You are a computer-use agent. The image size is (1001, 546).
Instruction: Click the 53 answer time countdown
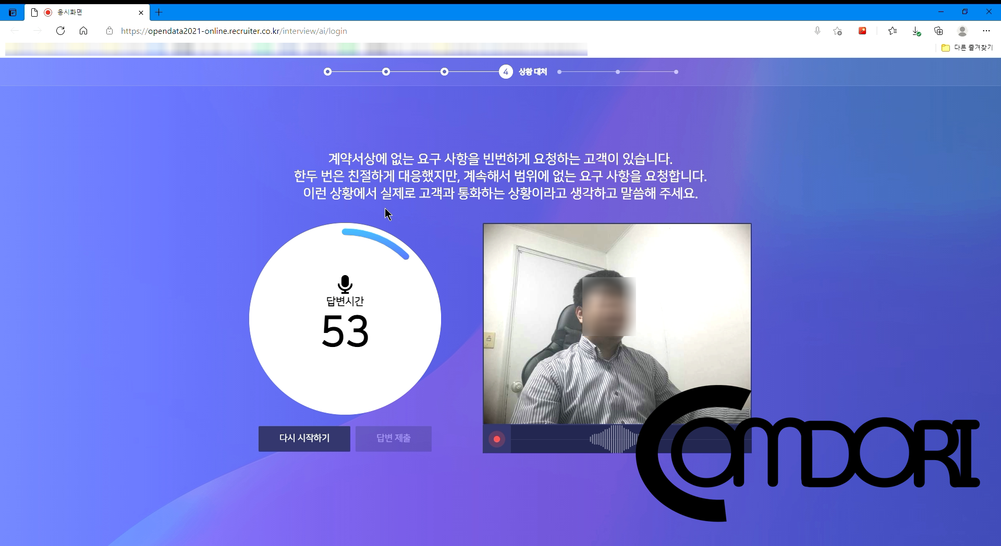pyautogui.click(x=345, y=331)
